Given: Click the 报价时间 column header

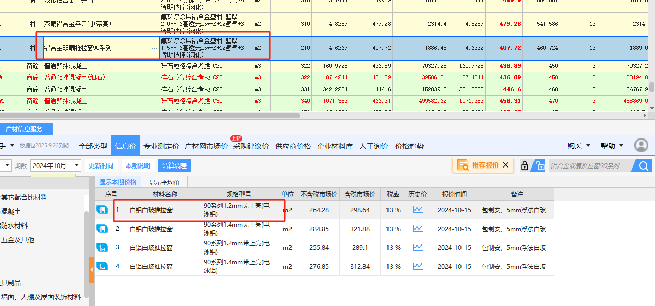Looking at the screenshot, I should pyautogui.click(x=454, y=194).
